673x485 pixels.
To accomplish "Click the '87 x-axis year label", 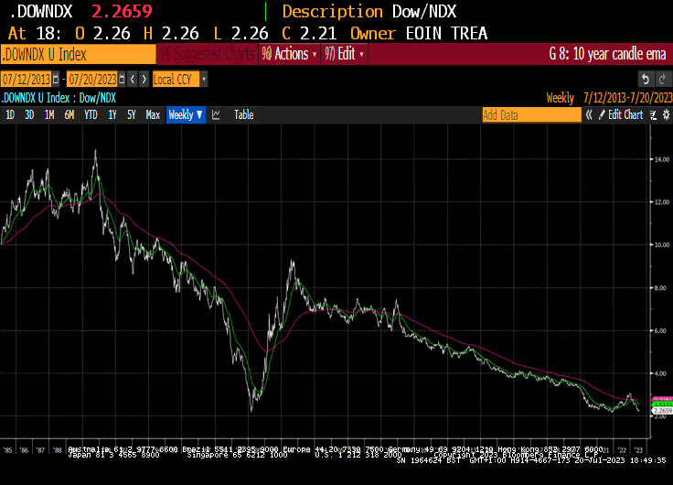I will click(x=40, y=450).
